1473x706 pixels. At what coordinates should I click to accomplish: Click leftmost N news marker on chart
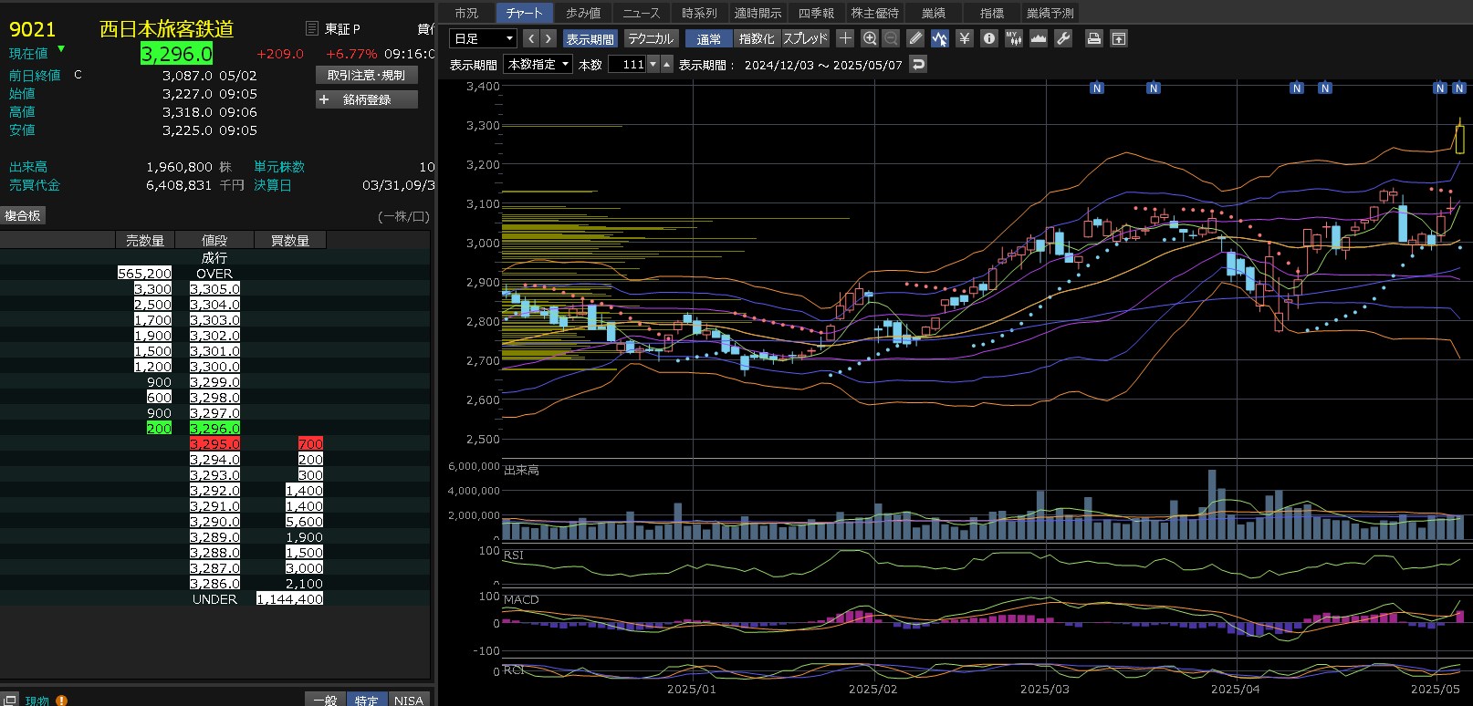pos(1097,88)
